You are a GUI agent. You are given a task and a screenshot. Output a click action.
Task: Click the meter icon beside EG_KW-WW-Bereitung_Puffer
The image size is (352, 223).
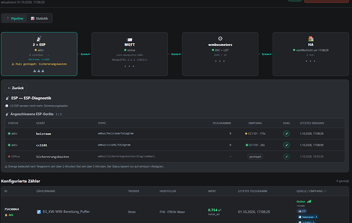(x=39, y=212)
